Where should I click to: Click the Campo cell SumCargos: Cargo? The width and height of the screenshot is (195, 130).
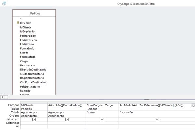tap(102, 105)
